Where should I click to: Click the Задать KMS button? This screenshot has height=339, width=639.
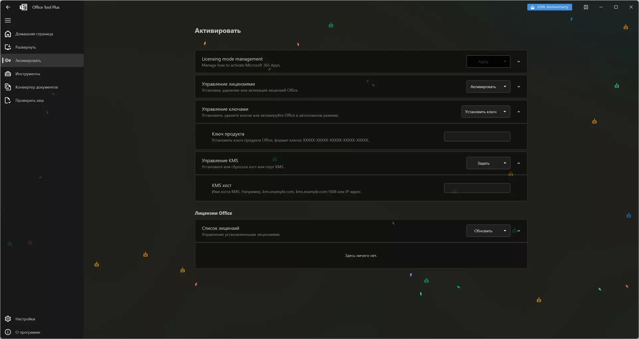(483, 163)
